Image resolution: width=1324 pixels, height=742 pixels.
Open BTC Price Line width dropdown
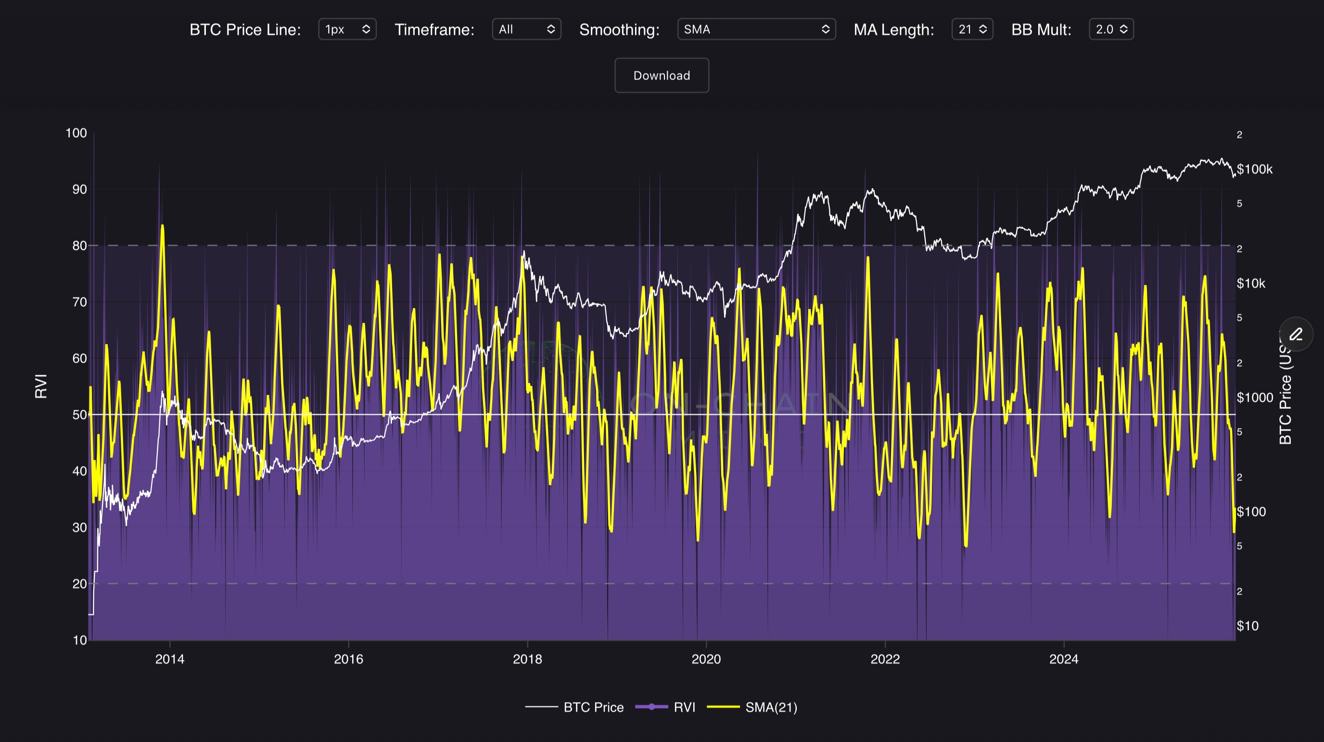click(347, 29)
